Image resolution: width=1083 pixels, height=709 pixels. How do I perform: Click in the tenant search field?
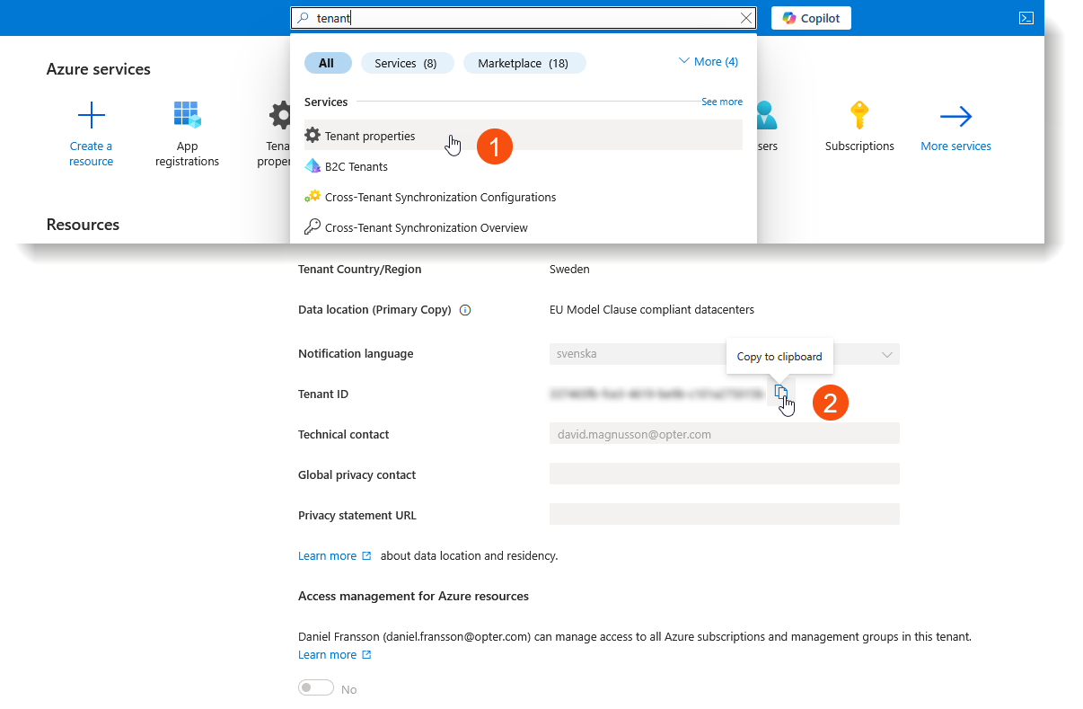[x=525, y=18]
